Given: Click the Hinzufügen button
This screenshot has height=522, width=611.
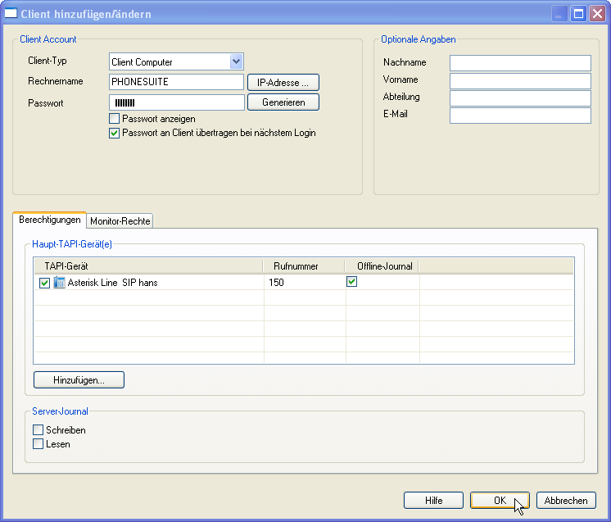Looking at the screenshot, I should [x=79, y=380].
